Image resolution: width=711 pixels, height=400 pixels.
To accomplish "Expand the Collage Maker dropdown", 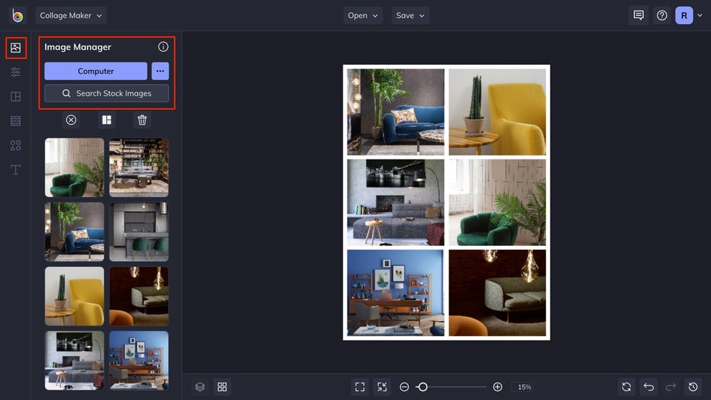I will tap(71, 15).
